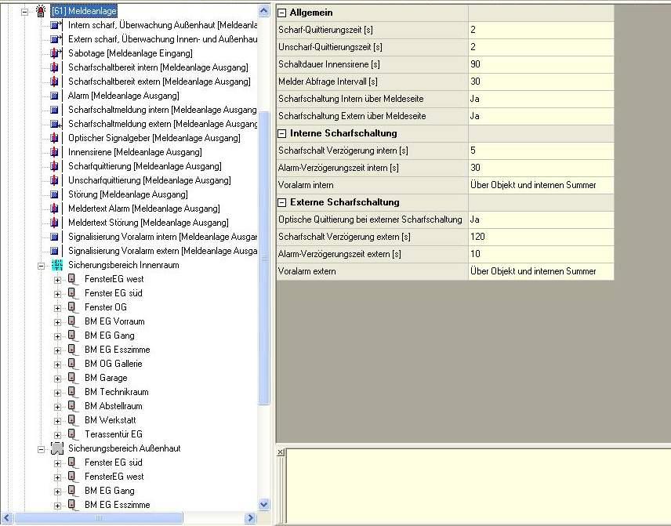Collapse the Sicherungsbereich Außenhaut node
This screenshot has height=526, width=671.
point(41,449)
